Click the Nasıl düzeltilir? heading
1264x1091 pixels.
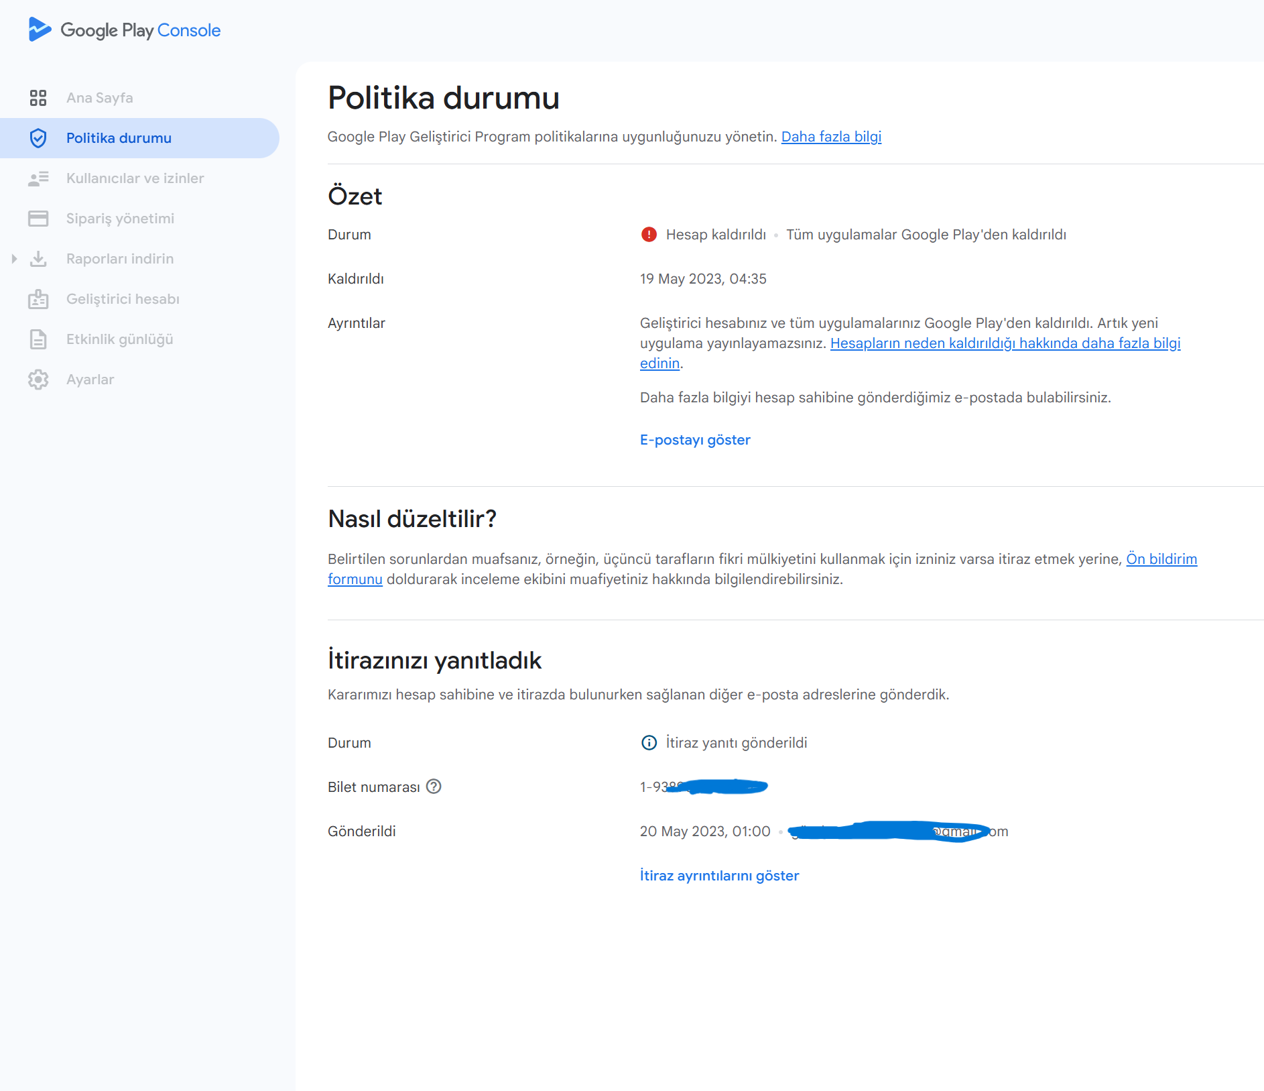pyautogui.click(x=412, y=519)
